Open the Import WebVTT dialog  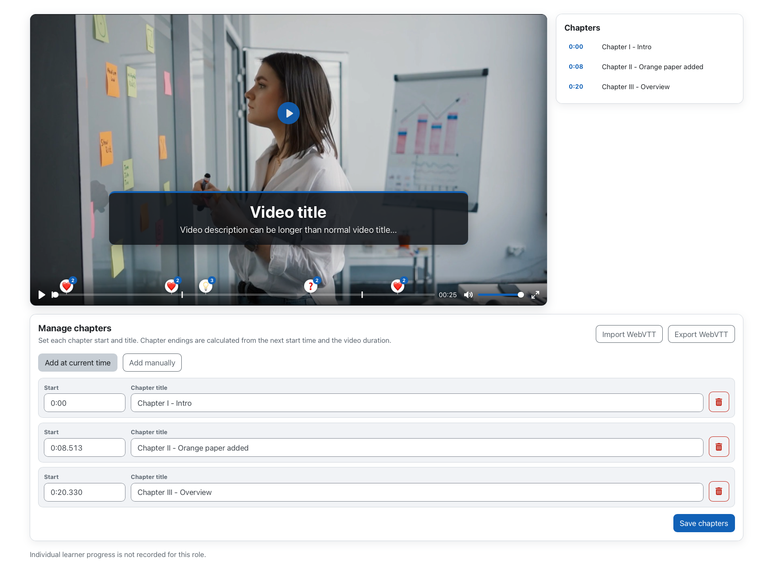[629, 334]
